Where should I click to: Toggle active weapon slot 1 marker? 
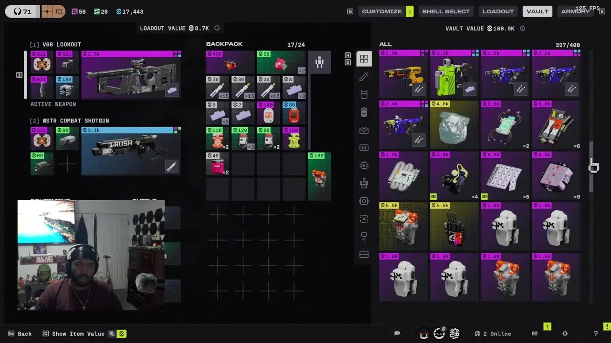click(19, 75)
